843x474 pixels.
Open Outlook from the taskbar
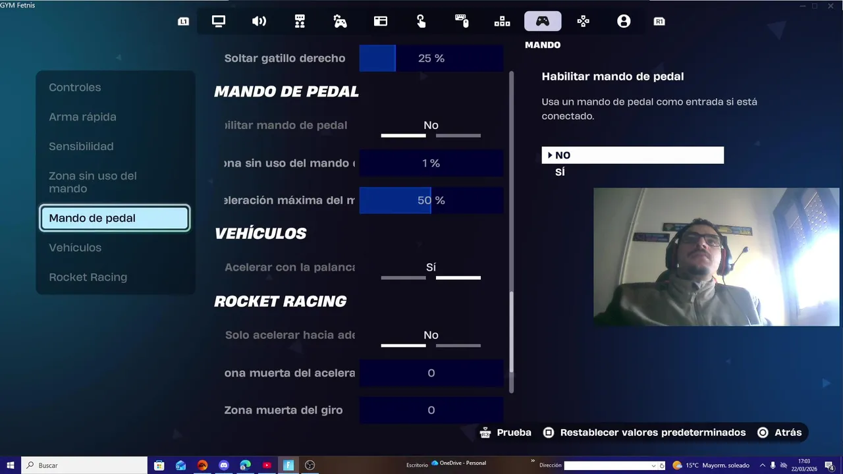(x=180, y=465)
